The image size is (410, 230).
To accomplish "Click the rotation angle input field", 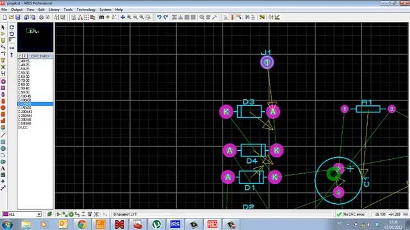I will (12, 40).
